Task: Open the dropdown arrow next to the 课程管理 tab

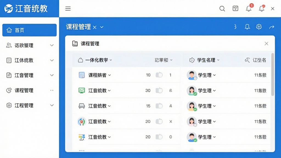Action: coord(102,27)
